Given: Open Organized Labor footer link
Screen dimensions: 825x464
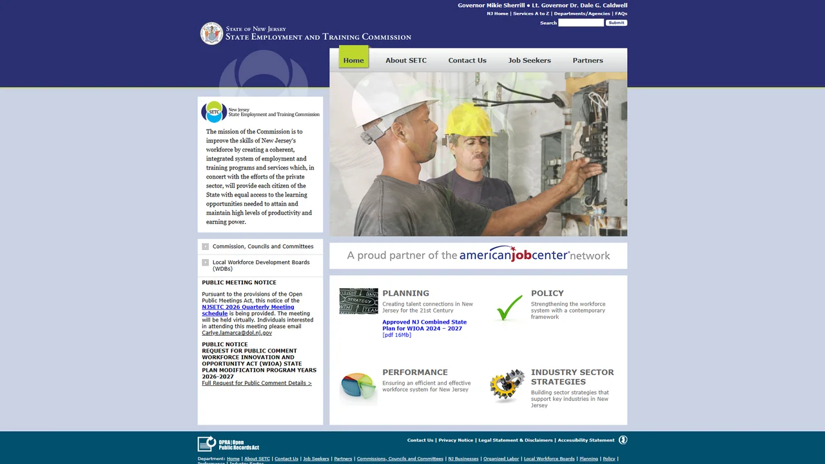Looking at the screenshot, I should tap(501, 459).
